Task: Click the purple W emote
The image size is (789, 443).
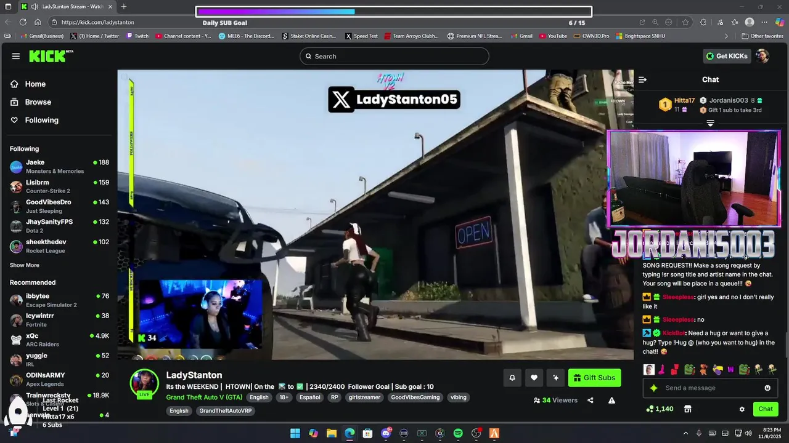Action: (731, 369)
